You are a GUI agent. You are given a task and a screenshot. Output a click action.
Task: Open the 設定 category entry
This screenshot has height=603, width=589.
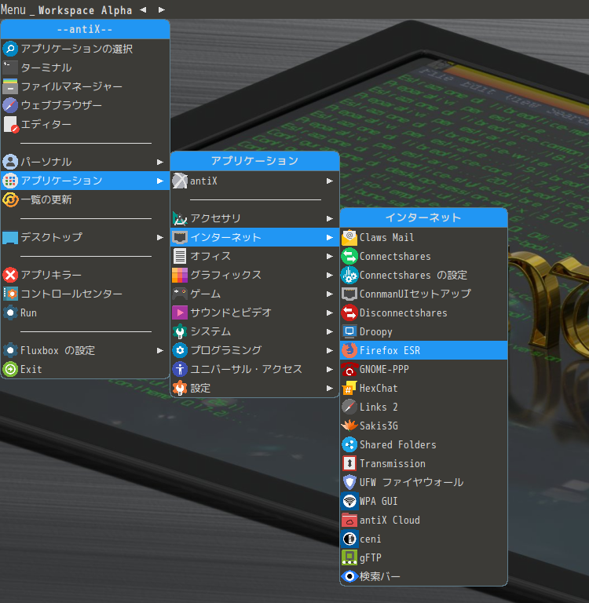pos(254,388)
